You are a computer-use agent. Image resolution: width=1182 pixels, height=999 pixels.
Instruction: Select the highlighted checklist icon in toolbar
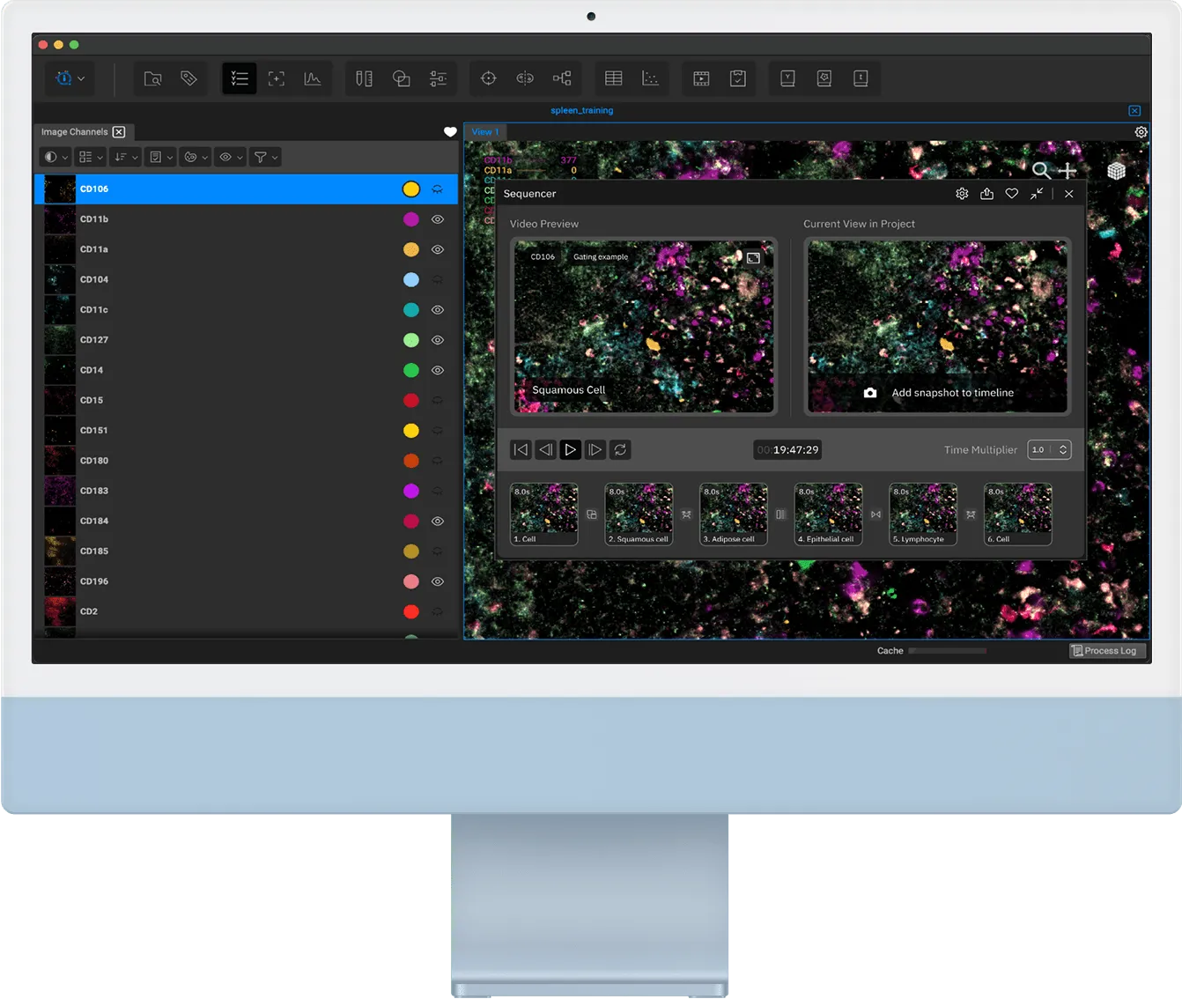[x=240, y=78]
